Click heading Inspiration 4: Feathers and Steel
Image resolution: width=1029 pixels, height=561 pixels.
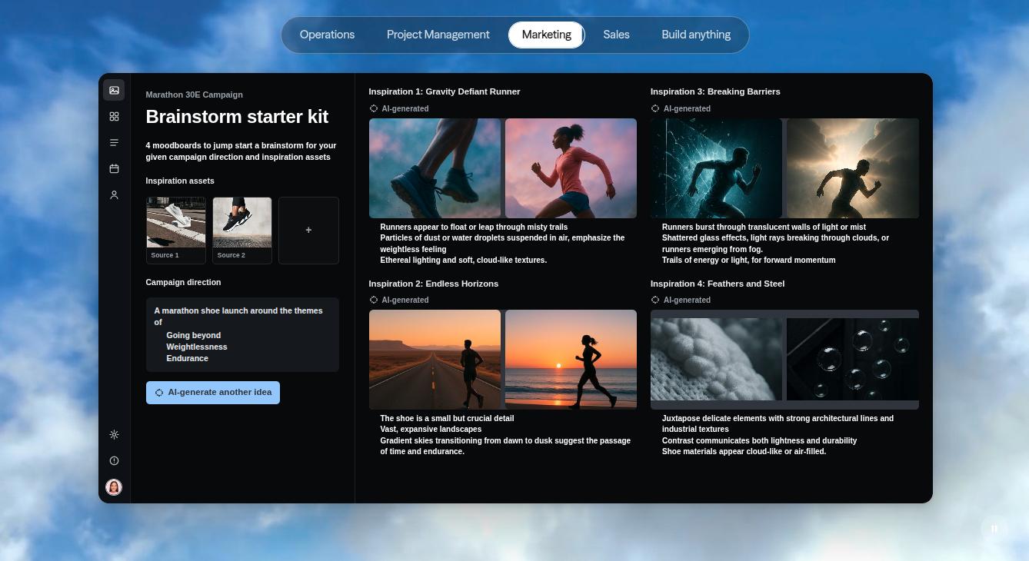pyautogui.click(x=718, y=284)
